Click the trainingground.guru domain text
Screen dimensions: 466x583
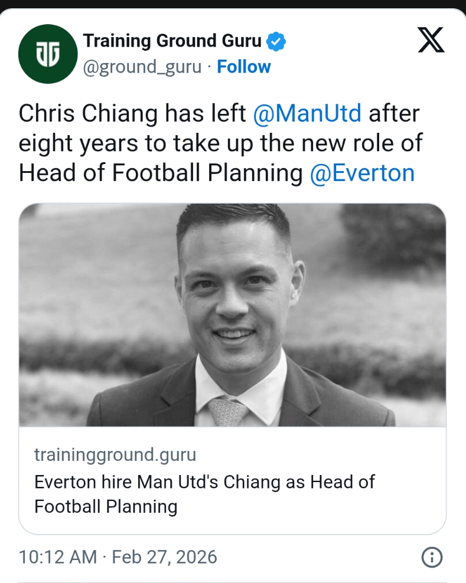[x=115, y=454]
